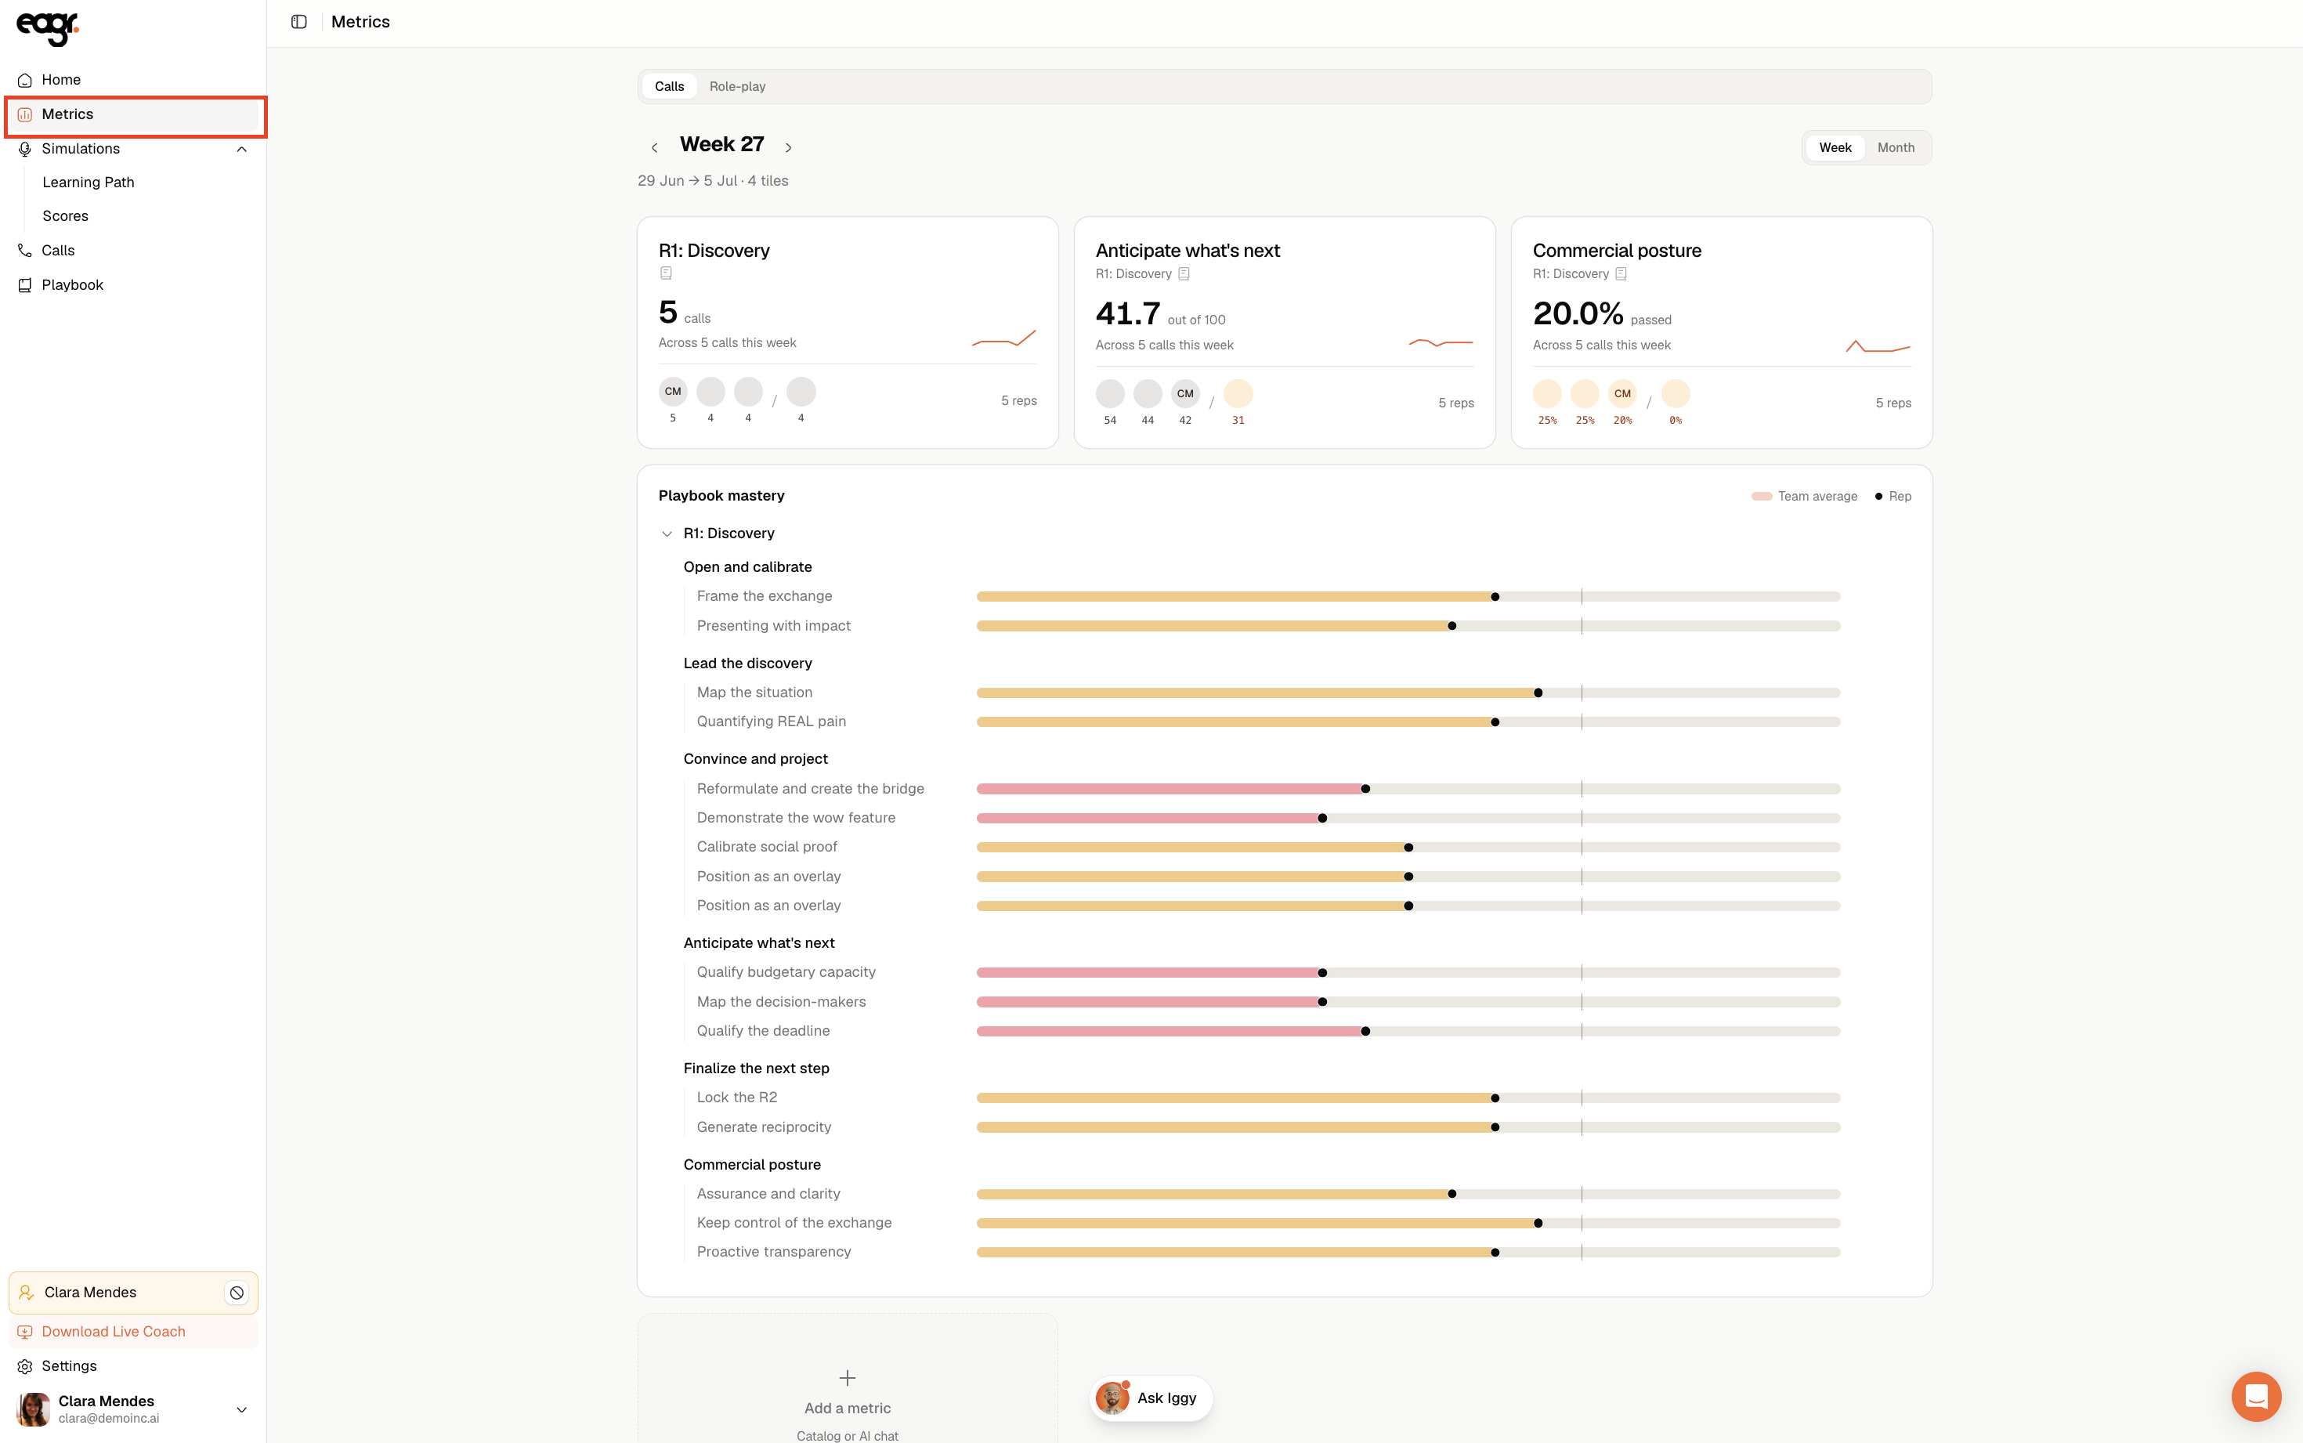Click rep avatar scoring 31
The image size is (2303, 1443).
tap(1238, 393)
